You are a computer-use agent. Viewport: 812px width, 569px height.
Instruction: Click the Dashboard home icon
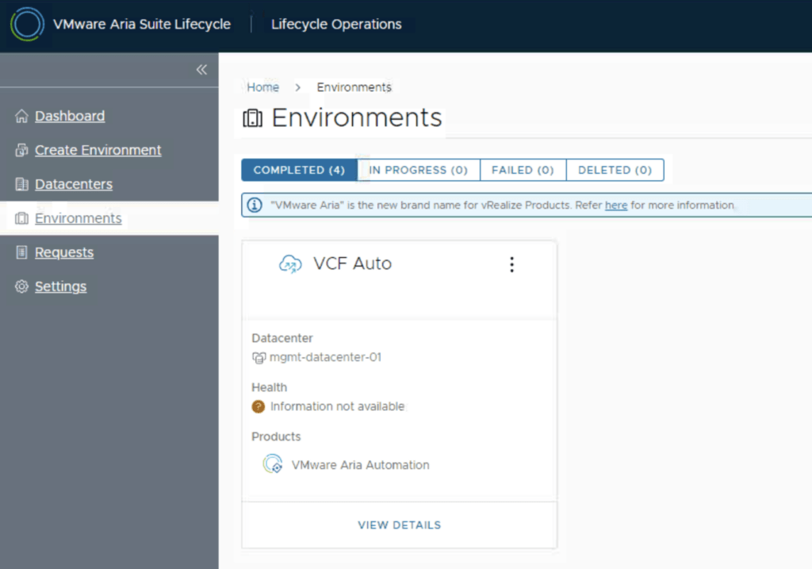(21, 117)
